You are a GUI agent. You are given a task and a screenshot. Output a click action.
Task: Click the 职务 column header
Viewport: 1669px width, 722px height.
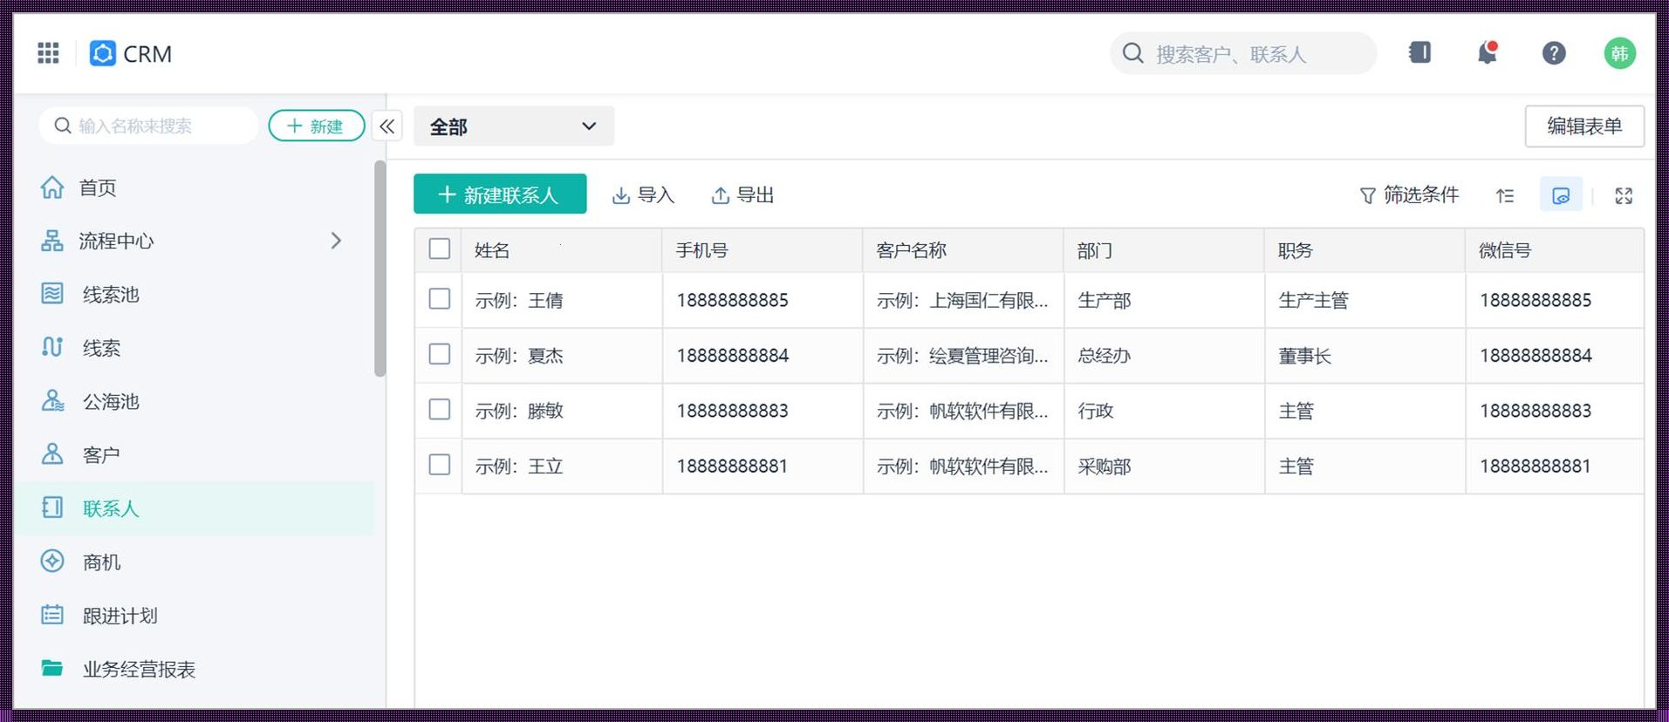tap(1365, 250)
